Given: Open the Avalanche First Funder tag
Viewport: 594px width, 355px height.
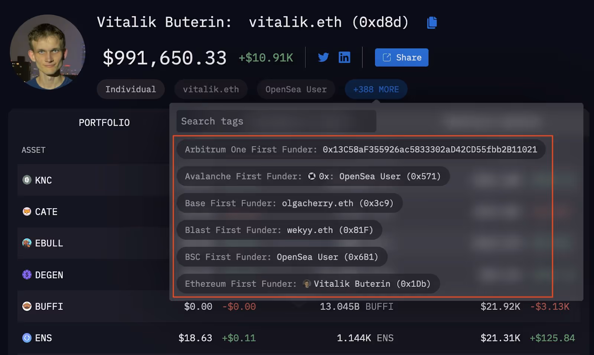Looking at the screenshot, I should 313,176.
